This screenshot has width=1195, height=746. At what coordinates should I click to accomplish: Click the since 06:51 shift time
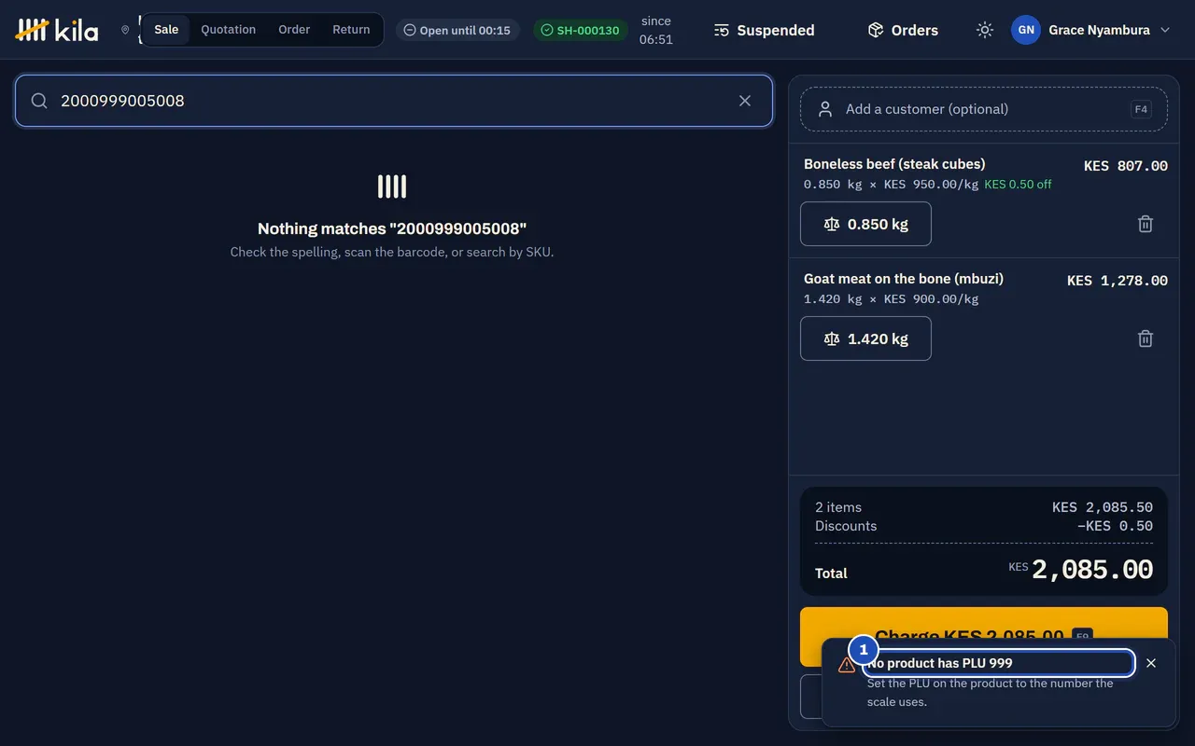coord(656,30)
